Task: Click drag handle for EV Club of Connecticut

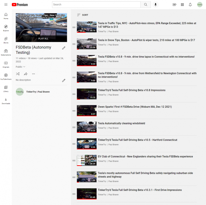Action: (74, 161)
